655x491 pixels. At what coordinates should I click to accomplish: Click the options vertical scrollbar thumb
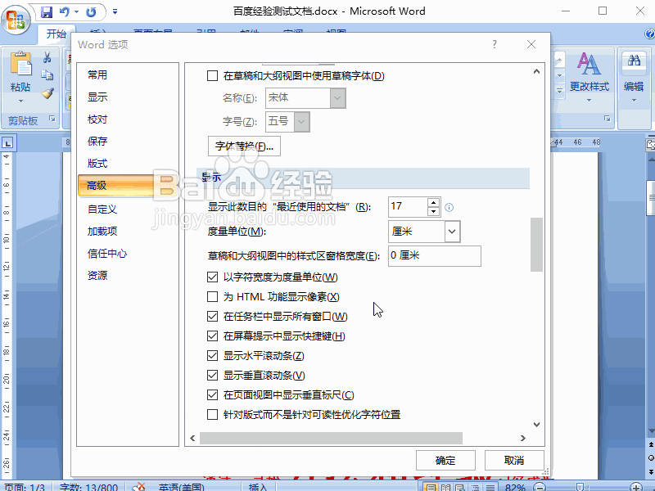536,245
